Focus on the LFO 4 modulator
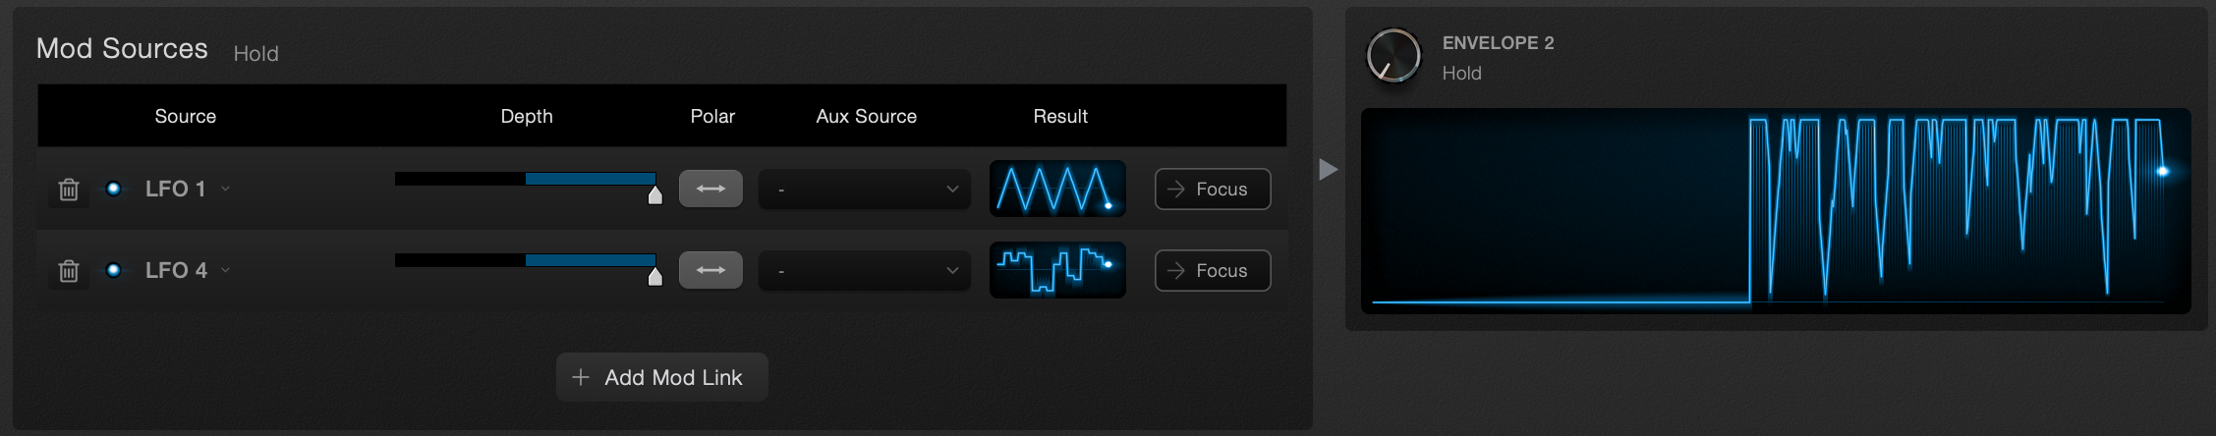 coord(1213,270)
